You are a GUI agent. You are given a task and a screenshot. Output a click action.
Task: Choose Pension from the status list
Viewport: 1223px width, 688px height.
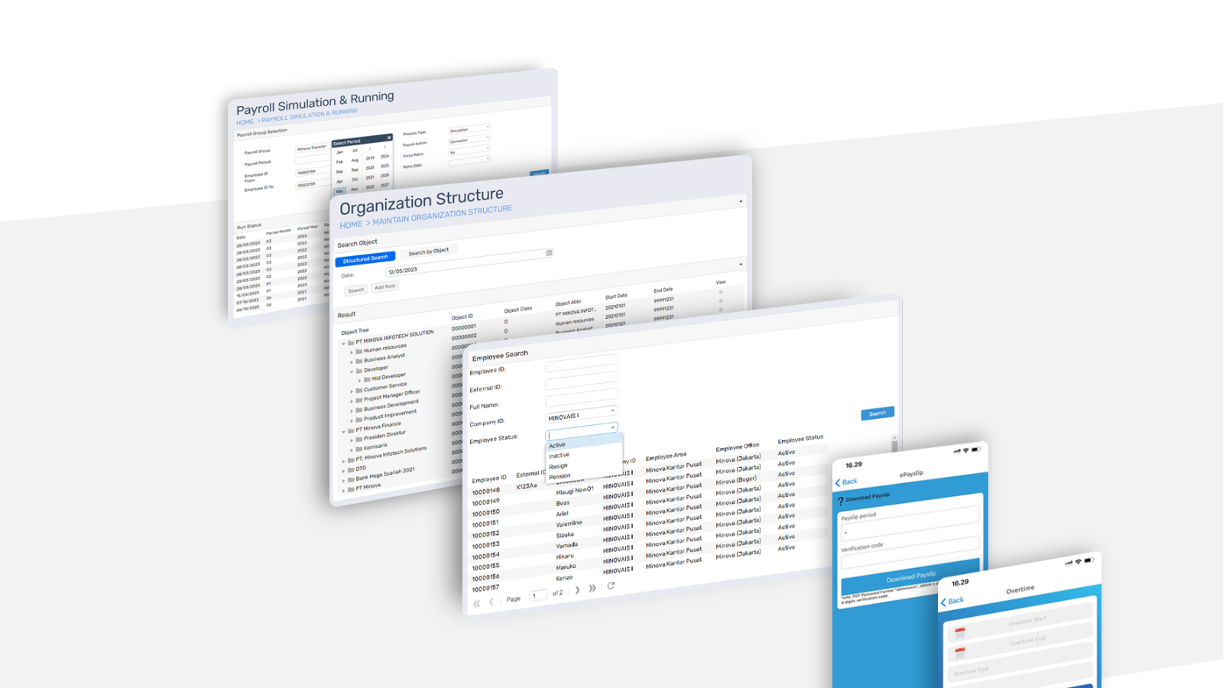[x=584, y=475]
